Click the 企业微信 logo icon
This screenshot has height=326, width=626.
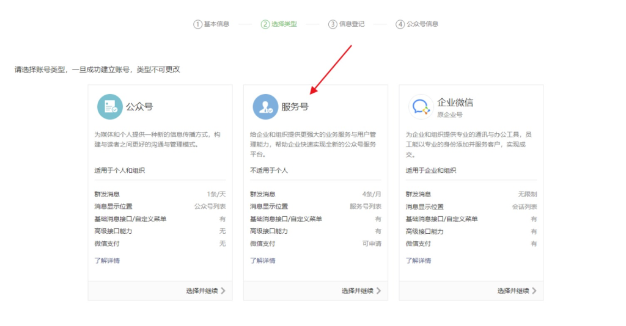[x=421, y=107]
